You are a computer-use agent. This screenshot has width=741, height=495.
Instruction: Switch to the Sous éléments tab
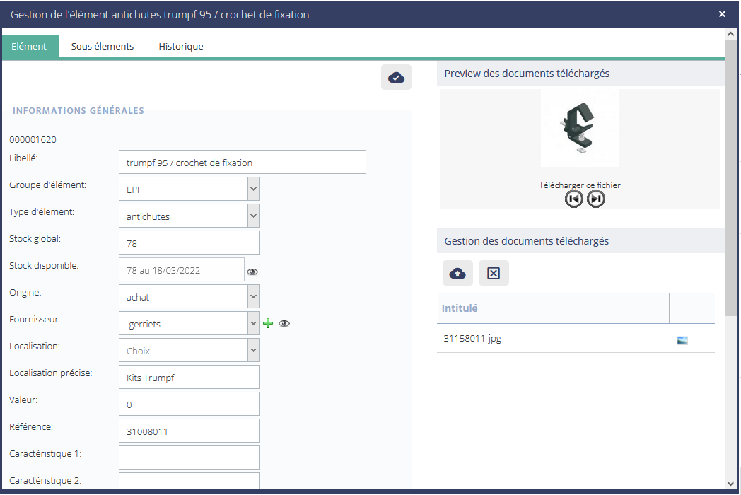(103, 47)
